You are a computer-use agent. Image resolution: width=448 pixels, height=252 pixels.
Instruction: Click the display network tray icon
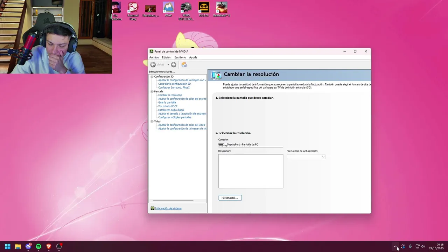(x=417, y=246)
